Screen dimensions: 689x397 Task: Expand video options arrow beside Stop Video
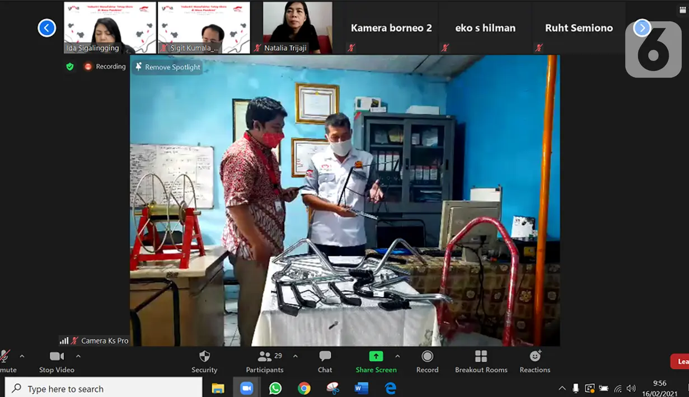pyautogui.click(x=78, y=356)
